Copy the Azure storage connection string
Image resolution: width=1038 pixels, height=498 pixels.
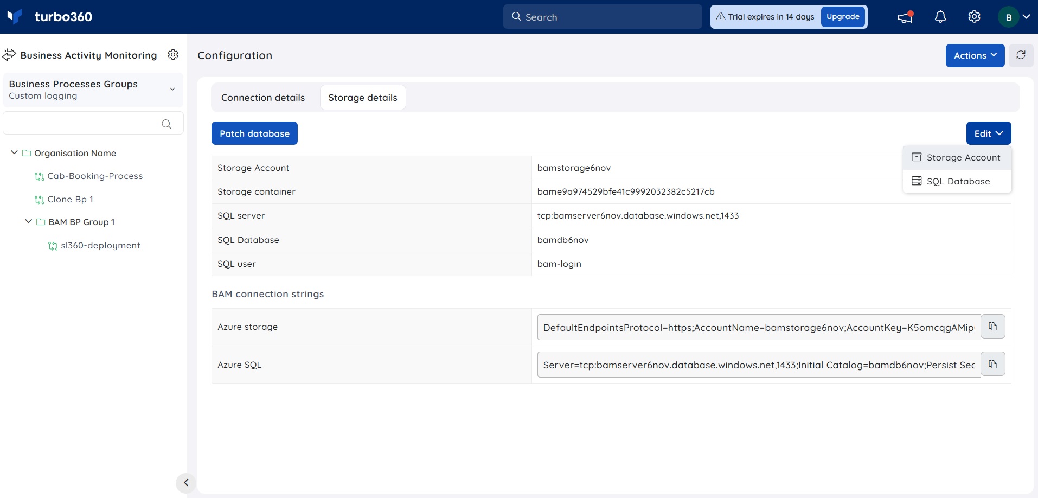992,327
